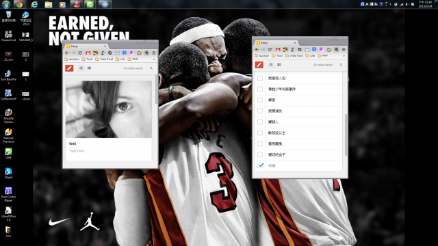Create a new note in left Keep window
438x246 pixels.
69,68
